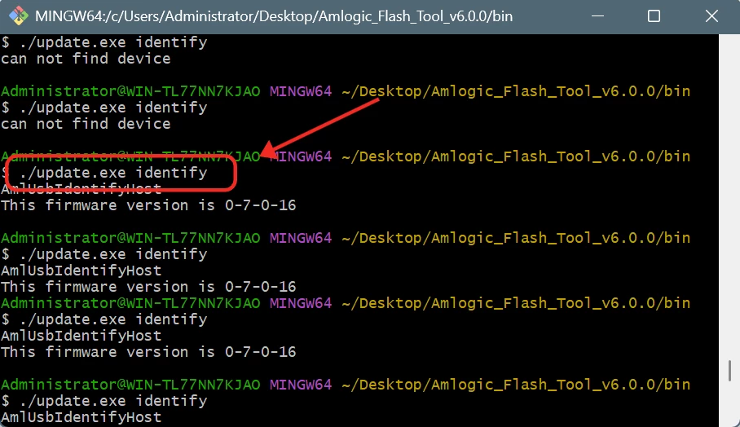
Task: Click the bottom-most "AmlUsbIdentifyHost" output line
Action: [x=81, y=417]
